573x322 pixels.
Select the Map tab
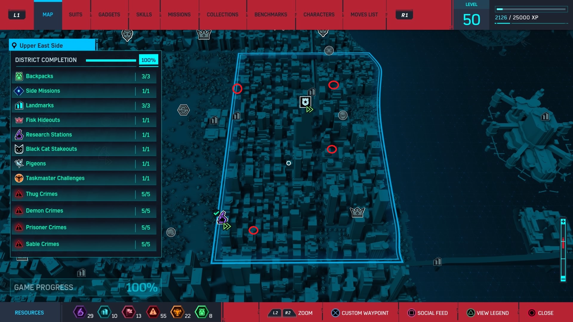48,15
